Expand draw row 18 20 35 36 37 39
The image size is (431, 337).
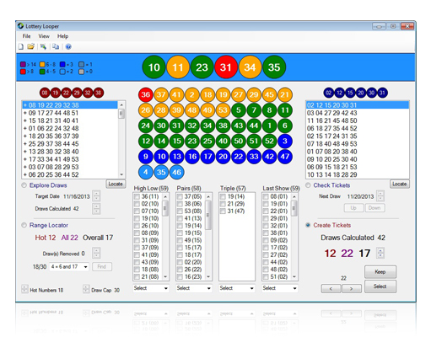(25, 136)
